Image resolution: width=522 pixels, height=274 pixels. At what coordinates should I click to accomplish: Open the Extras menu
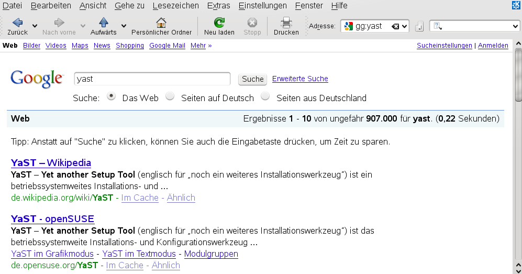[219, 6]
